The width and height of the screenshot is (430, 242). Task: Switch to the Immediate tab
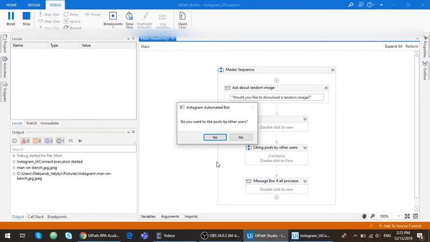[49, 123]
